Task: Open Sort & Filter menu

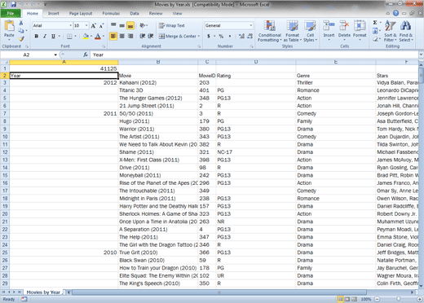Action: point(391,31)
